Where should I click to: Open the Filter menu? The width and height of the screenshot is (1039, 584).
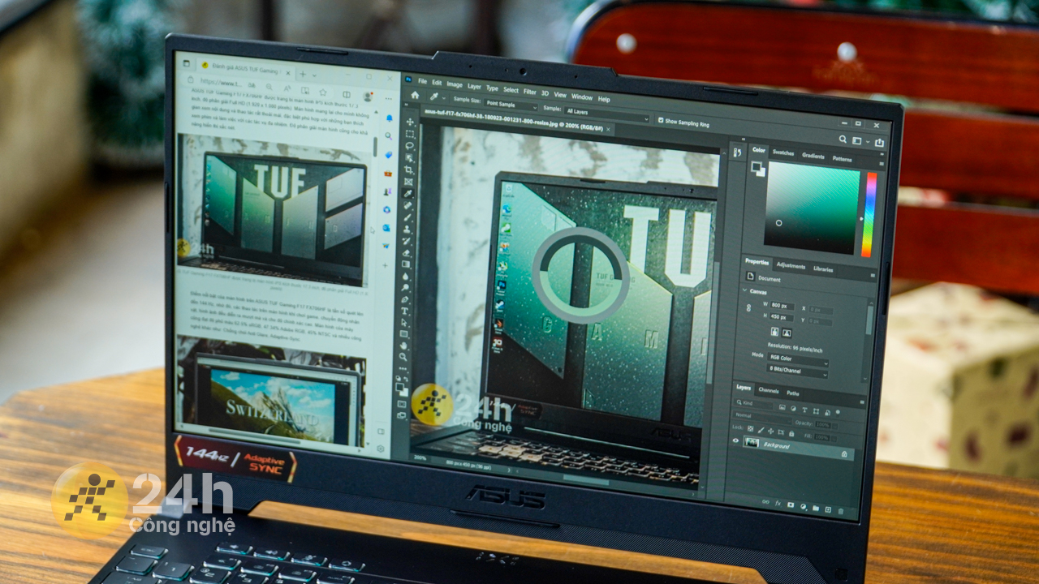coord(530,91)
